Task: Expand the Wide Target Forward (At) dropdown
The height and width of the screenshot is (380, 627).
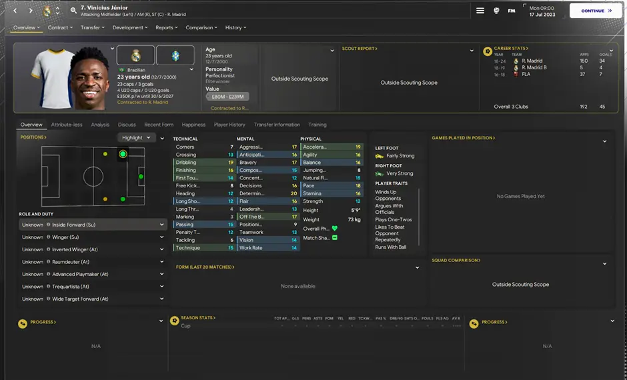Action: (x=162, y=299)
